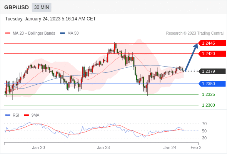This screenshot has width=227, height=154.
Task: Click the GBP/USD pair title
Action: (x=17, y=7)
